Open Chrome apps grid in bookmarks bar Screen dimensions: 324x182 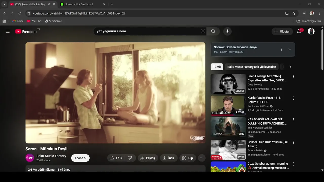[x=4, y=21]
